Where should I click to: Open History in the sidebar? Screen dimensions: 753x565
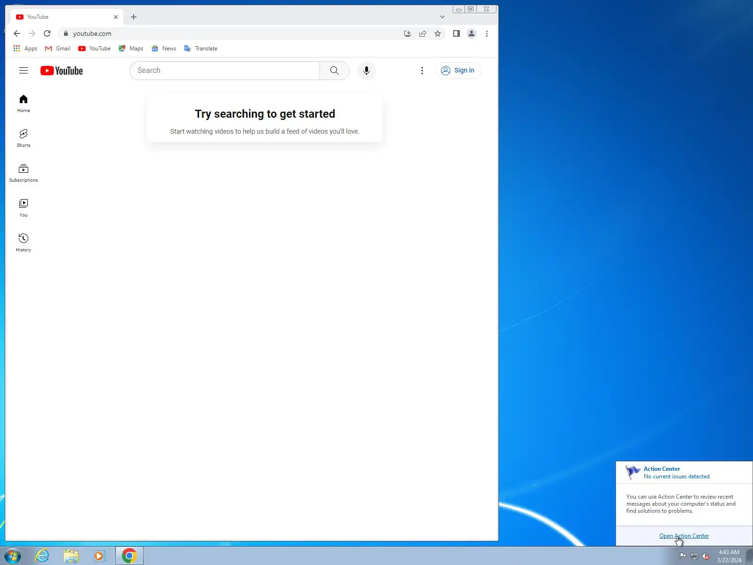(x=24, y=243)
